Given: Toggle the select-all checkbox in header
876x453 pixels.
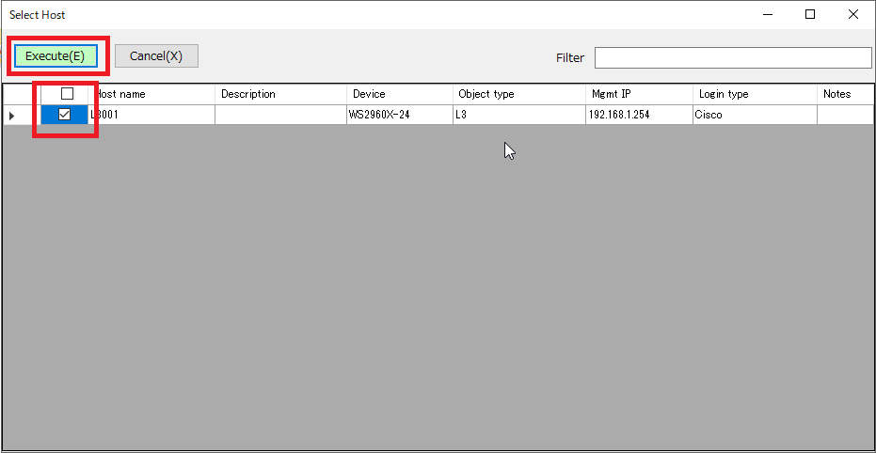Looking at the screenshot, I should [67, 94].
